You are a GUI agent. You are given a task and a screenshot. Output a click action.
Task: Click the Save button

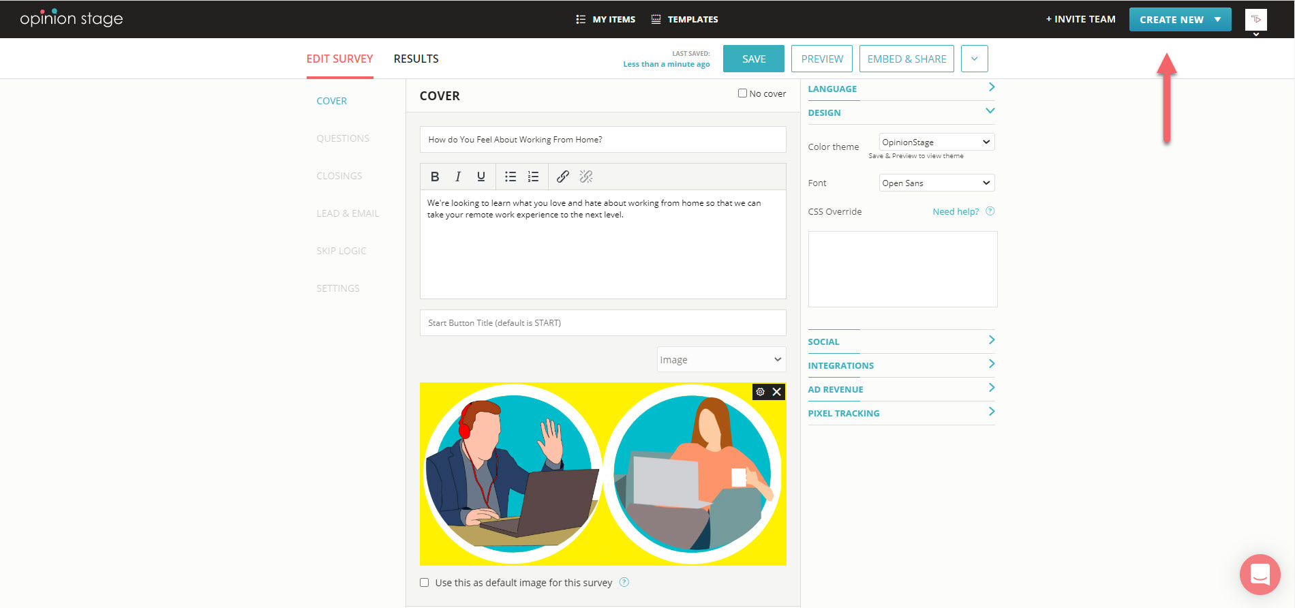(753, 59)
